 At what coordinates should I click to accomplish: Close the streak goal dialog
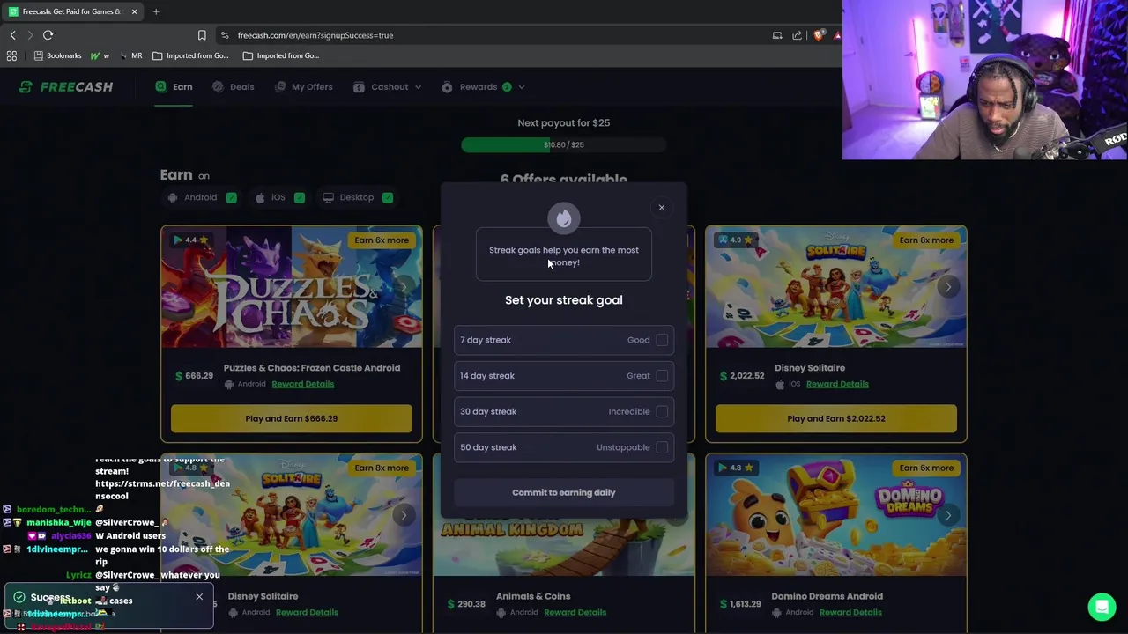[662, 208]
